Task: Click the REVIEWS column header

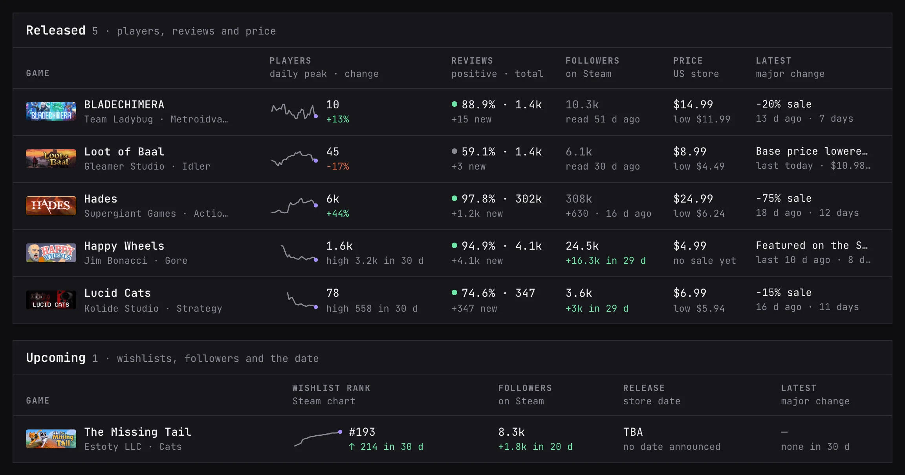Action: (x=472, y=60)
